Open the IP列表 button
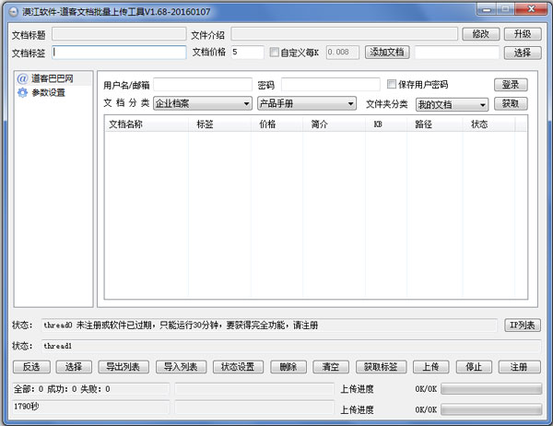 pyautogui.click(x=522, y=325)
